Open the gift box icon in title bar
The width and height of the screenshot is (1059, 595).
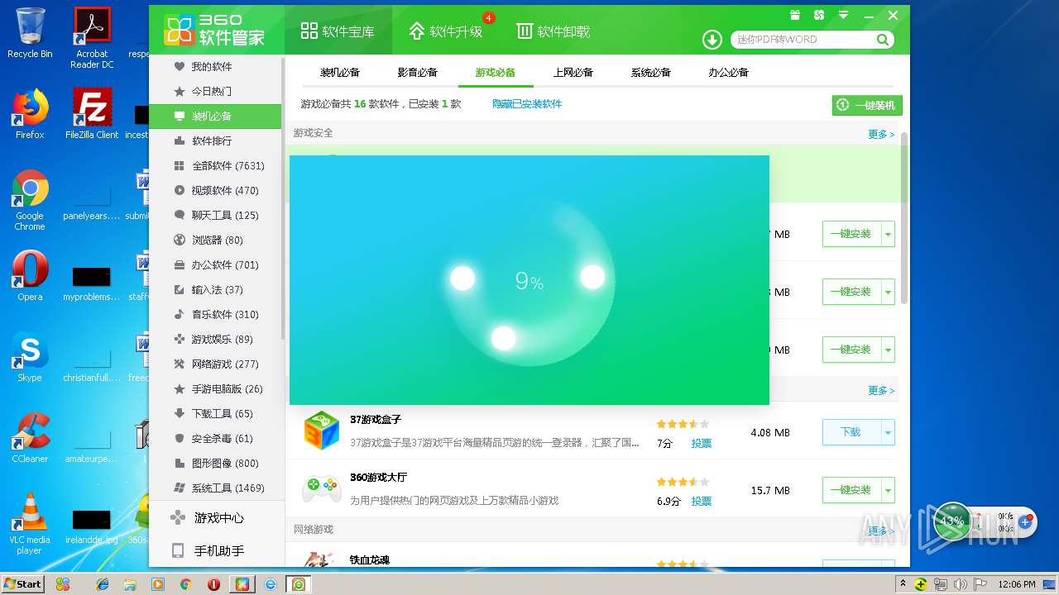[x=794, y=15]
